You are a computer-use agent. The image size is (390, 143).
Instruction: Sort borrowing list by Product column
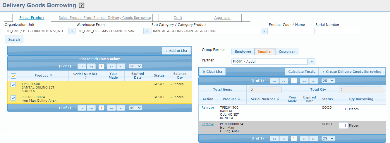pyautogui.click(x=239, y=99)
